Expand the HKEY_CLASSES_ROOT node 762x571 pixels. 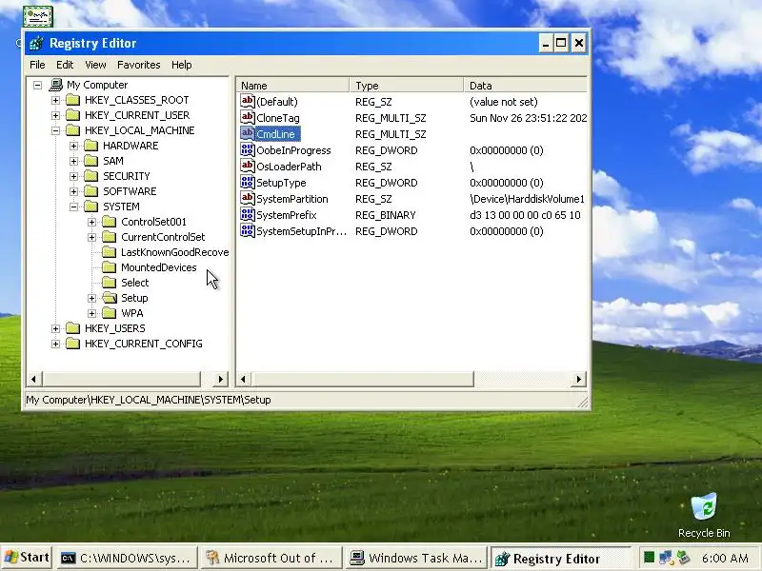click(55, 100)
